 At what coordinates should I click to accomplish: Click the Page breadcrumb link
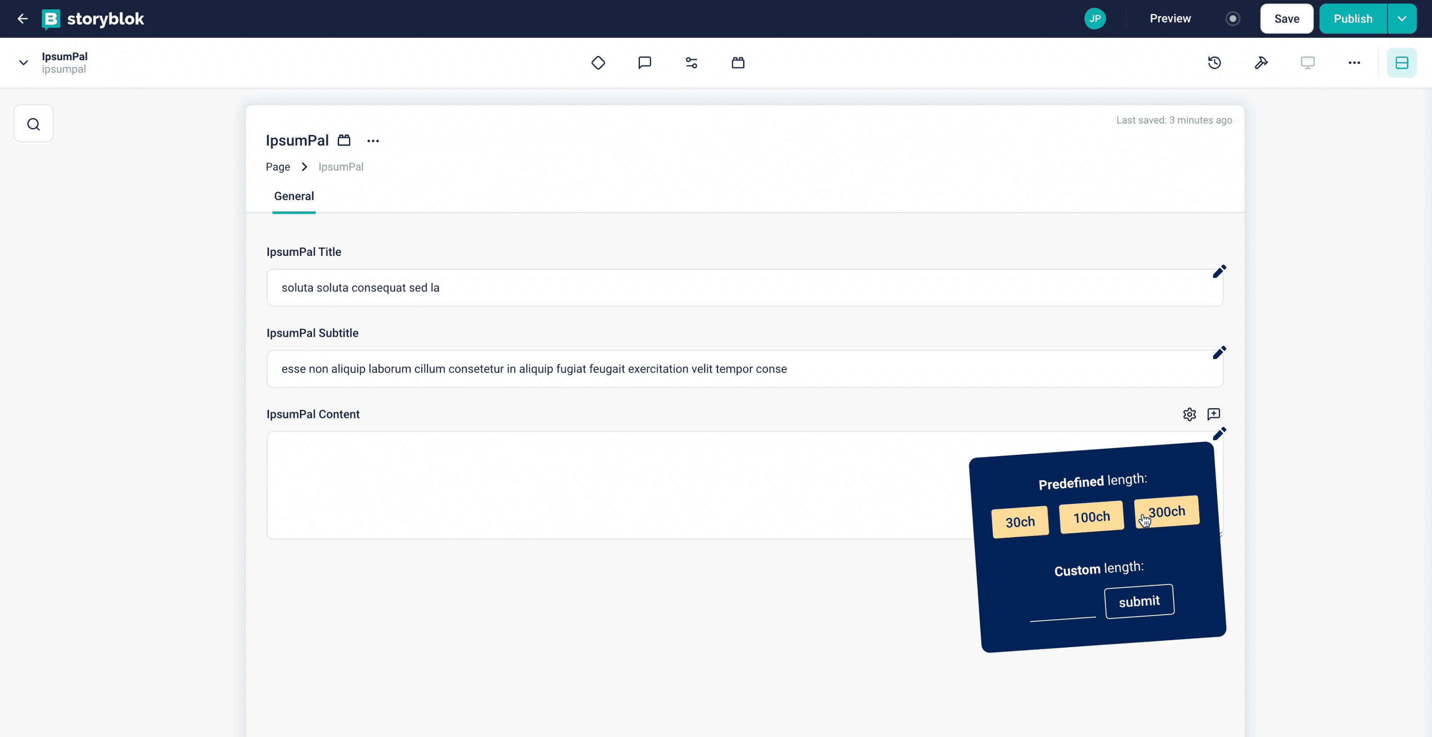click(x=277, y=167)
